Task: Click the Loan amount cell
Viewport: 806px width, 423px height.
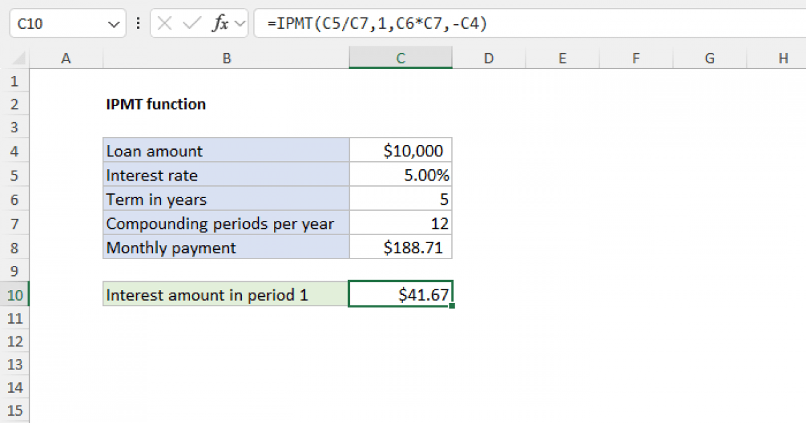Action: [226, 150]
